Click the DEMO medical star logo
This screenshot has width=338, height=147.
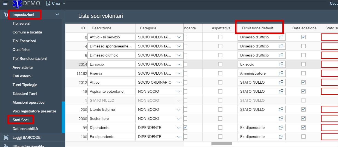click(x=17, y=4)
